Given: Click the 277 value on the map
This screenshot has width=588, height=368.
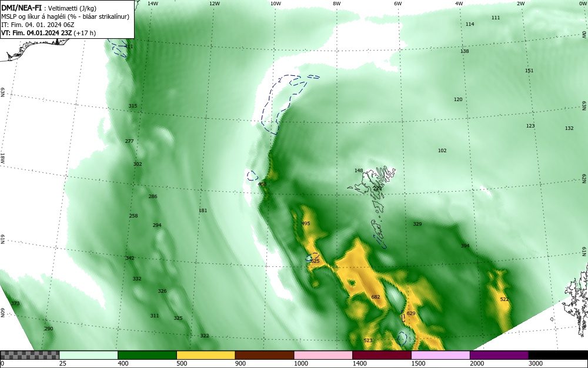Looking at the screenshot, I should tap(129, 141).
